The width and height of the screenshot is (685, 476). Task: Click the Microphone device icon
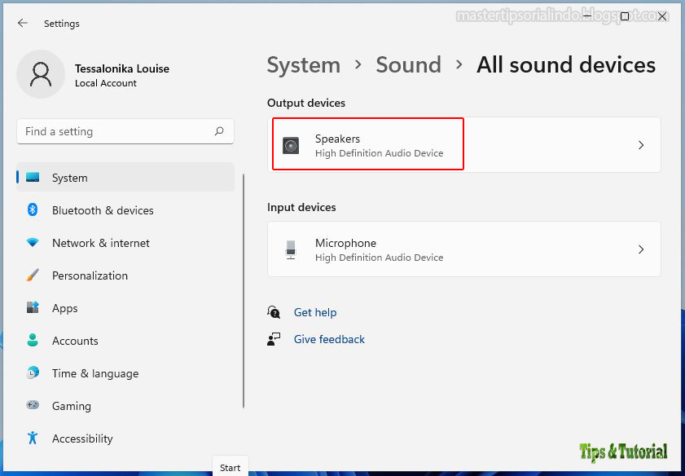pos(291,249)
